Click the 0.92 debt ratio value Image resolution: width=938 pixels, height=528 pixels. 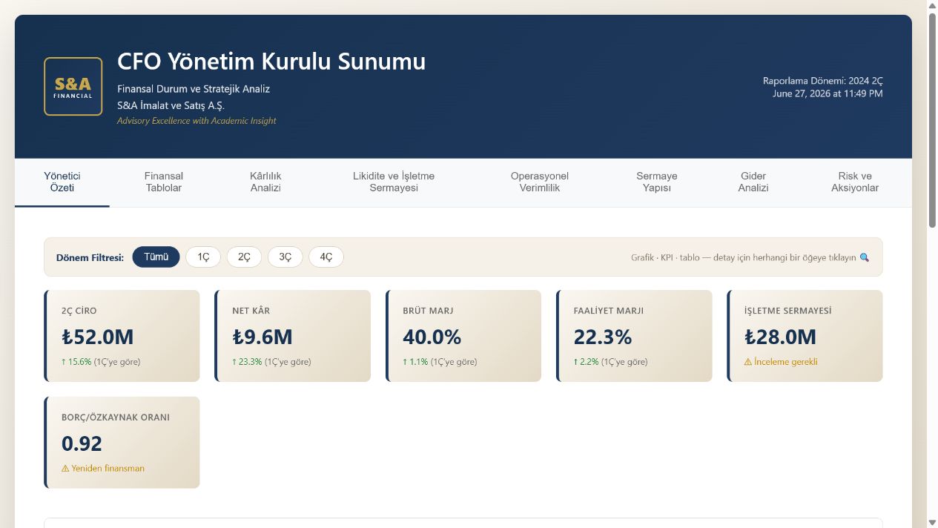[82, 444]
